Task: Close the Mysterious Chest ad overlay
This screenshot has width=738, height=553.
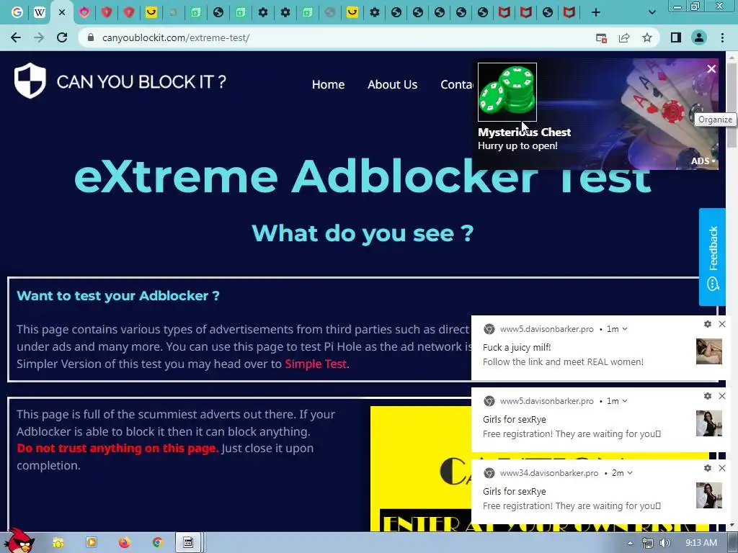Action: (x=711, y=69)
